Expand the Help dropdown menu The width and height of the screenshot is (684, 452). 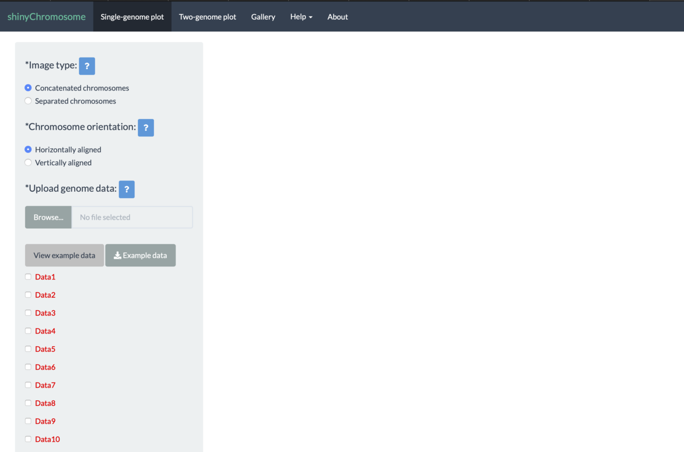pos(301,17)
